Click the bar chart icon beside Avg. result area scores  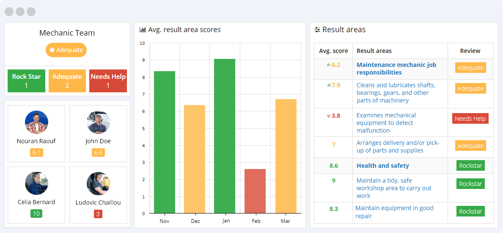pos(143,30)
